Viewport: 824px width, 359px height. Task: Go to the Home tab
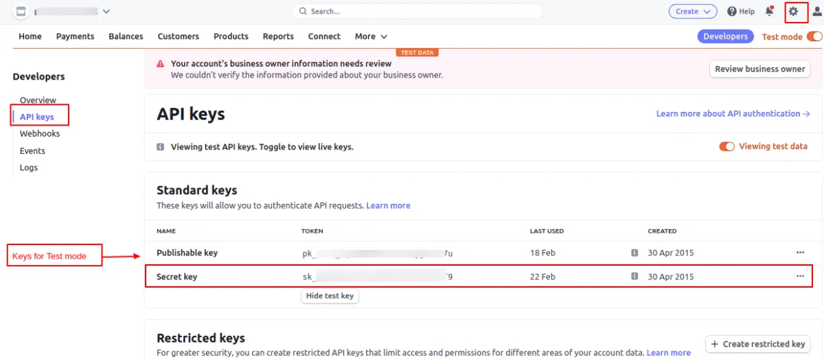pos(30,36)
